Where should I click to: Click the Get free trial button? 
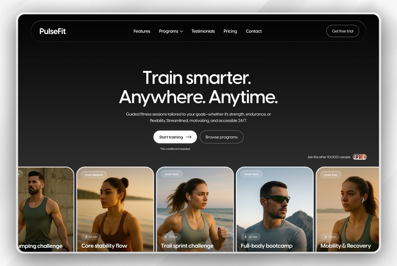(x=342, y=31)
